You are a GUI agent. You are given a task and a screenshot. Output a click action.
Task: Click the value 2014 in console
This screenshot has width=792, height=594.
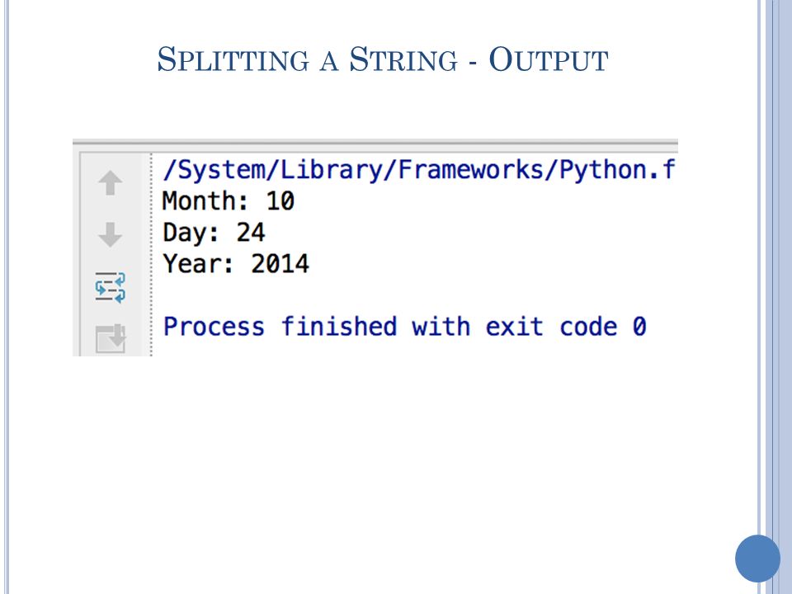click(280, 264)
